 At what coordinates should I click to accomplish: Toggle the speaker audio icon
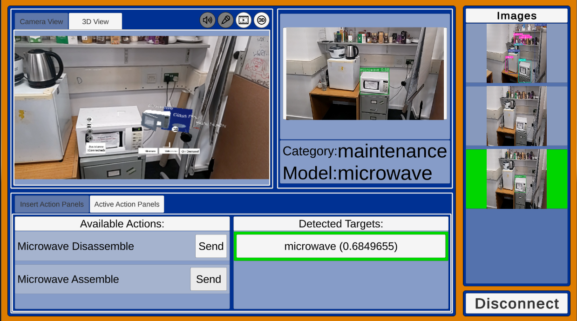[207, 20]
